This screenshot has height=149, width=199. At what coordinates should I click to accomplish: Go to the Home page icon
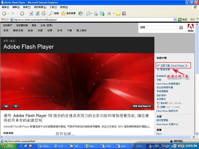tap(44, 13)
